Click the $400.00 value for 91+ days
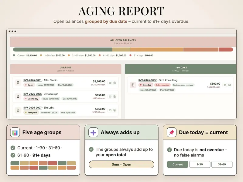The width and height of the screenshot is (243, 182). coord(149,56)
